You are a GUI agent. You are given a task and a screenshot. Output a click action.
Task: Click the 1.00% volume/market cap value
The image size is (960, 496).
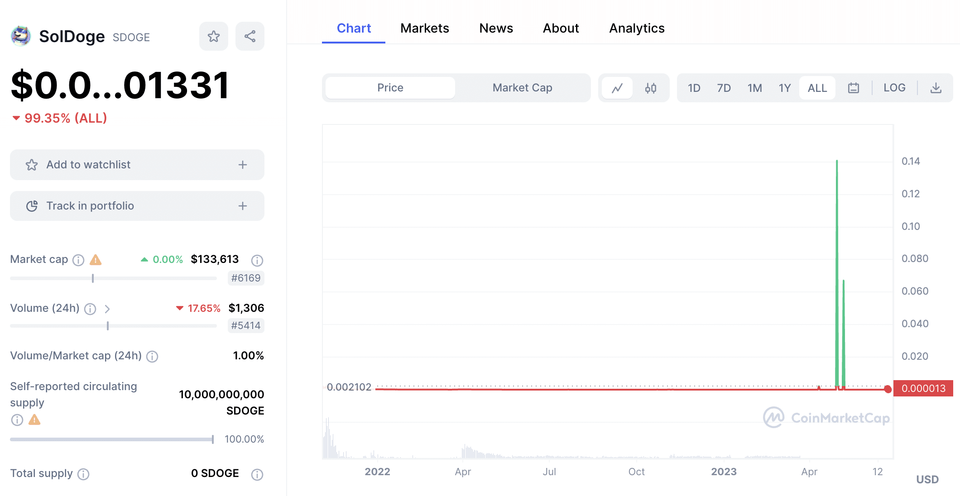point(248,356)
